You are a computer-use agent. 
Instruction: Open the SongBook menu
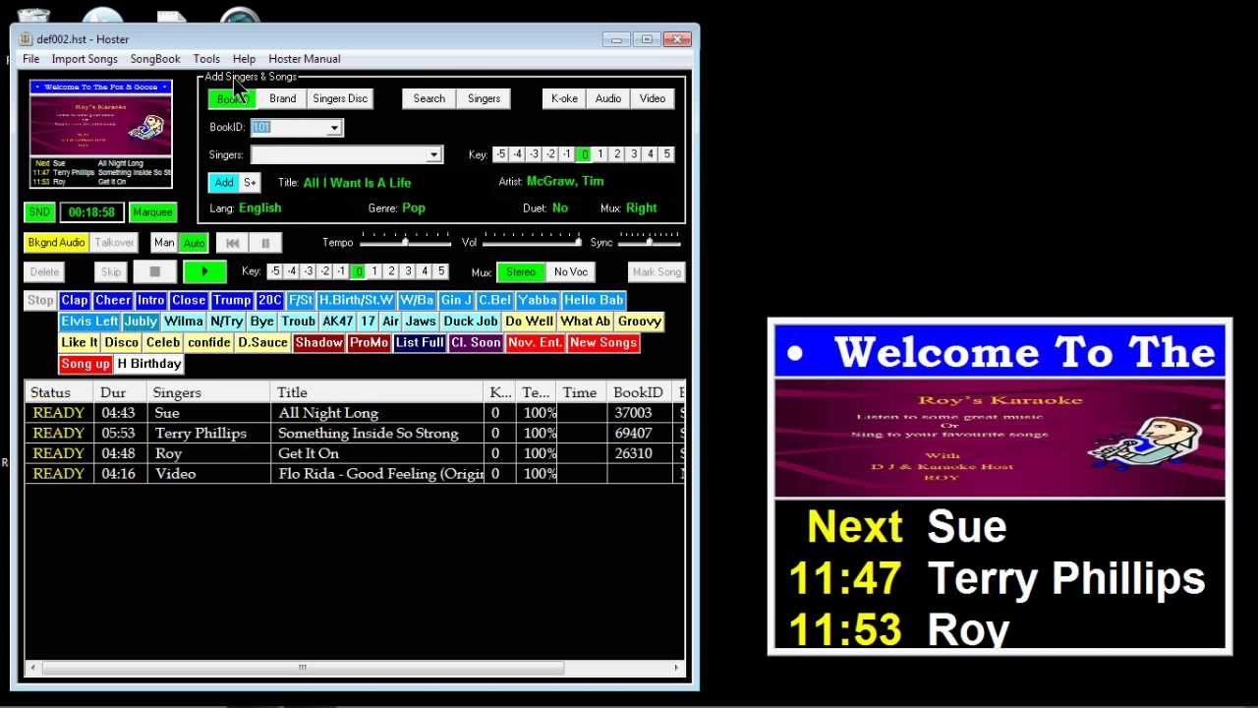point(155,59)
